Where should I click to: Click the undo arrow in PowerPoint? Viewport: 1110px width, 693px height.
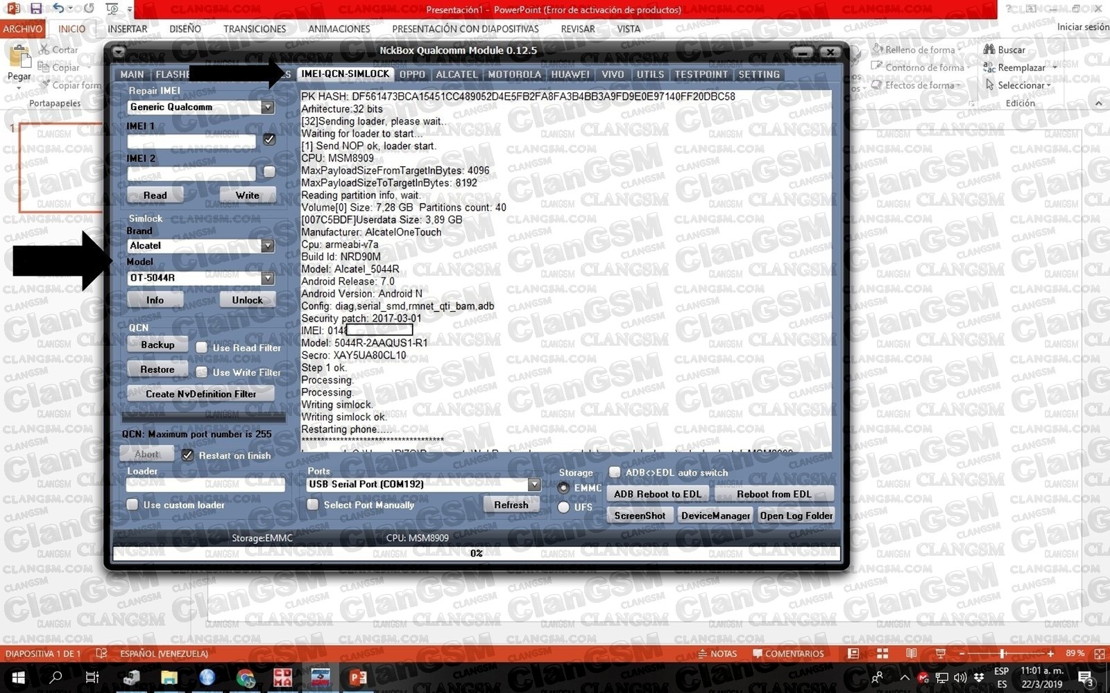(x=58, y=9)
